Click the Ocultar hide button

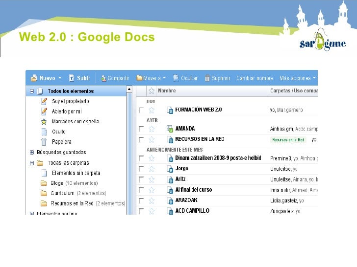pyautogui.click(x=185, y=78)
